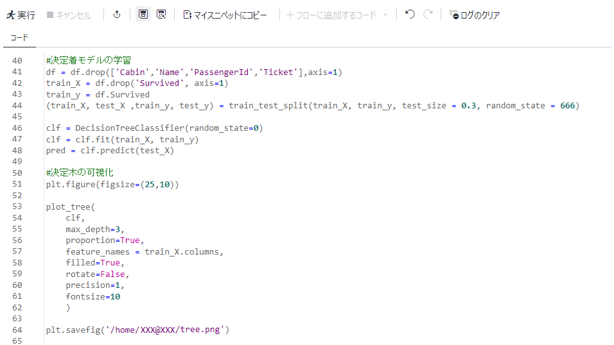Click the plt.savefig line of code
The image size is (614, 345).
[137, 330]
